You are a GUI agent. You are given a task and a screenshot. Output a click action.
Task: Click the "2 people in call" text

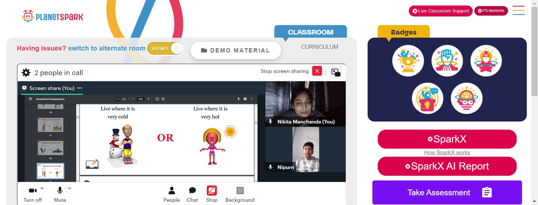(59, 72)
